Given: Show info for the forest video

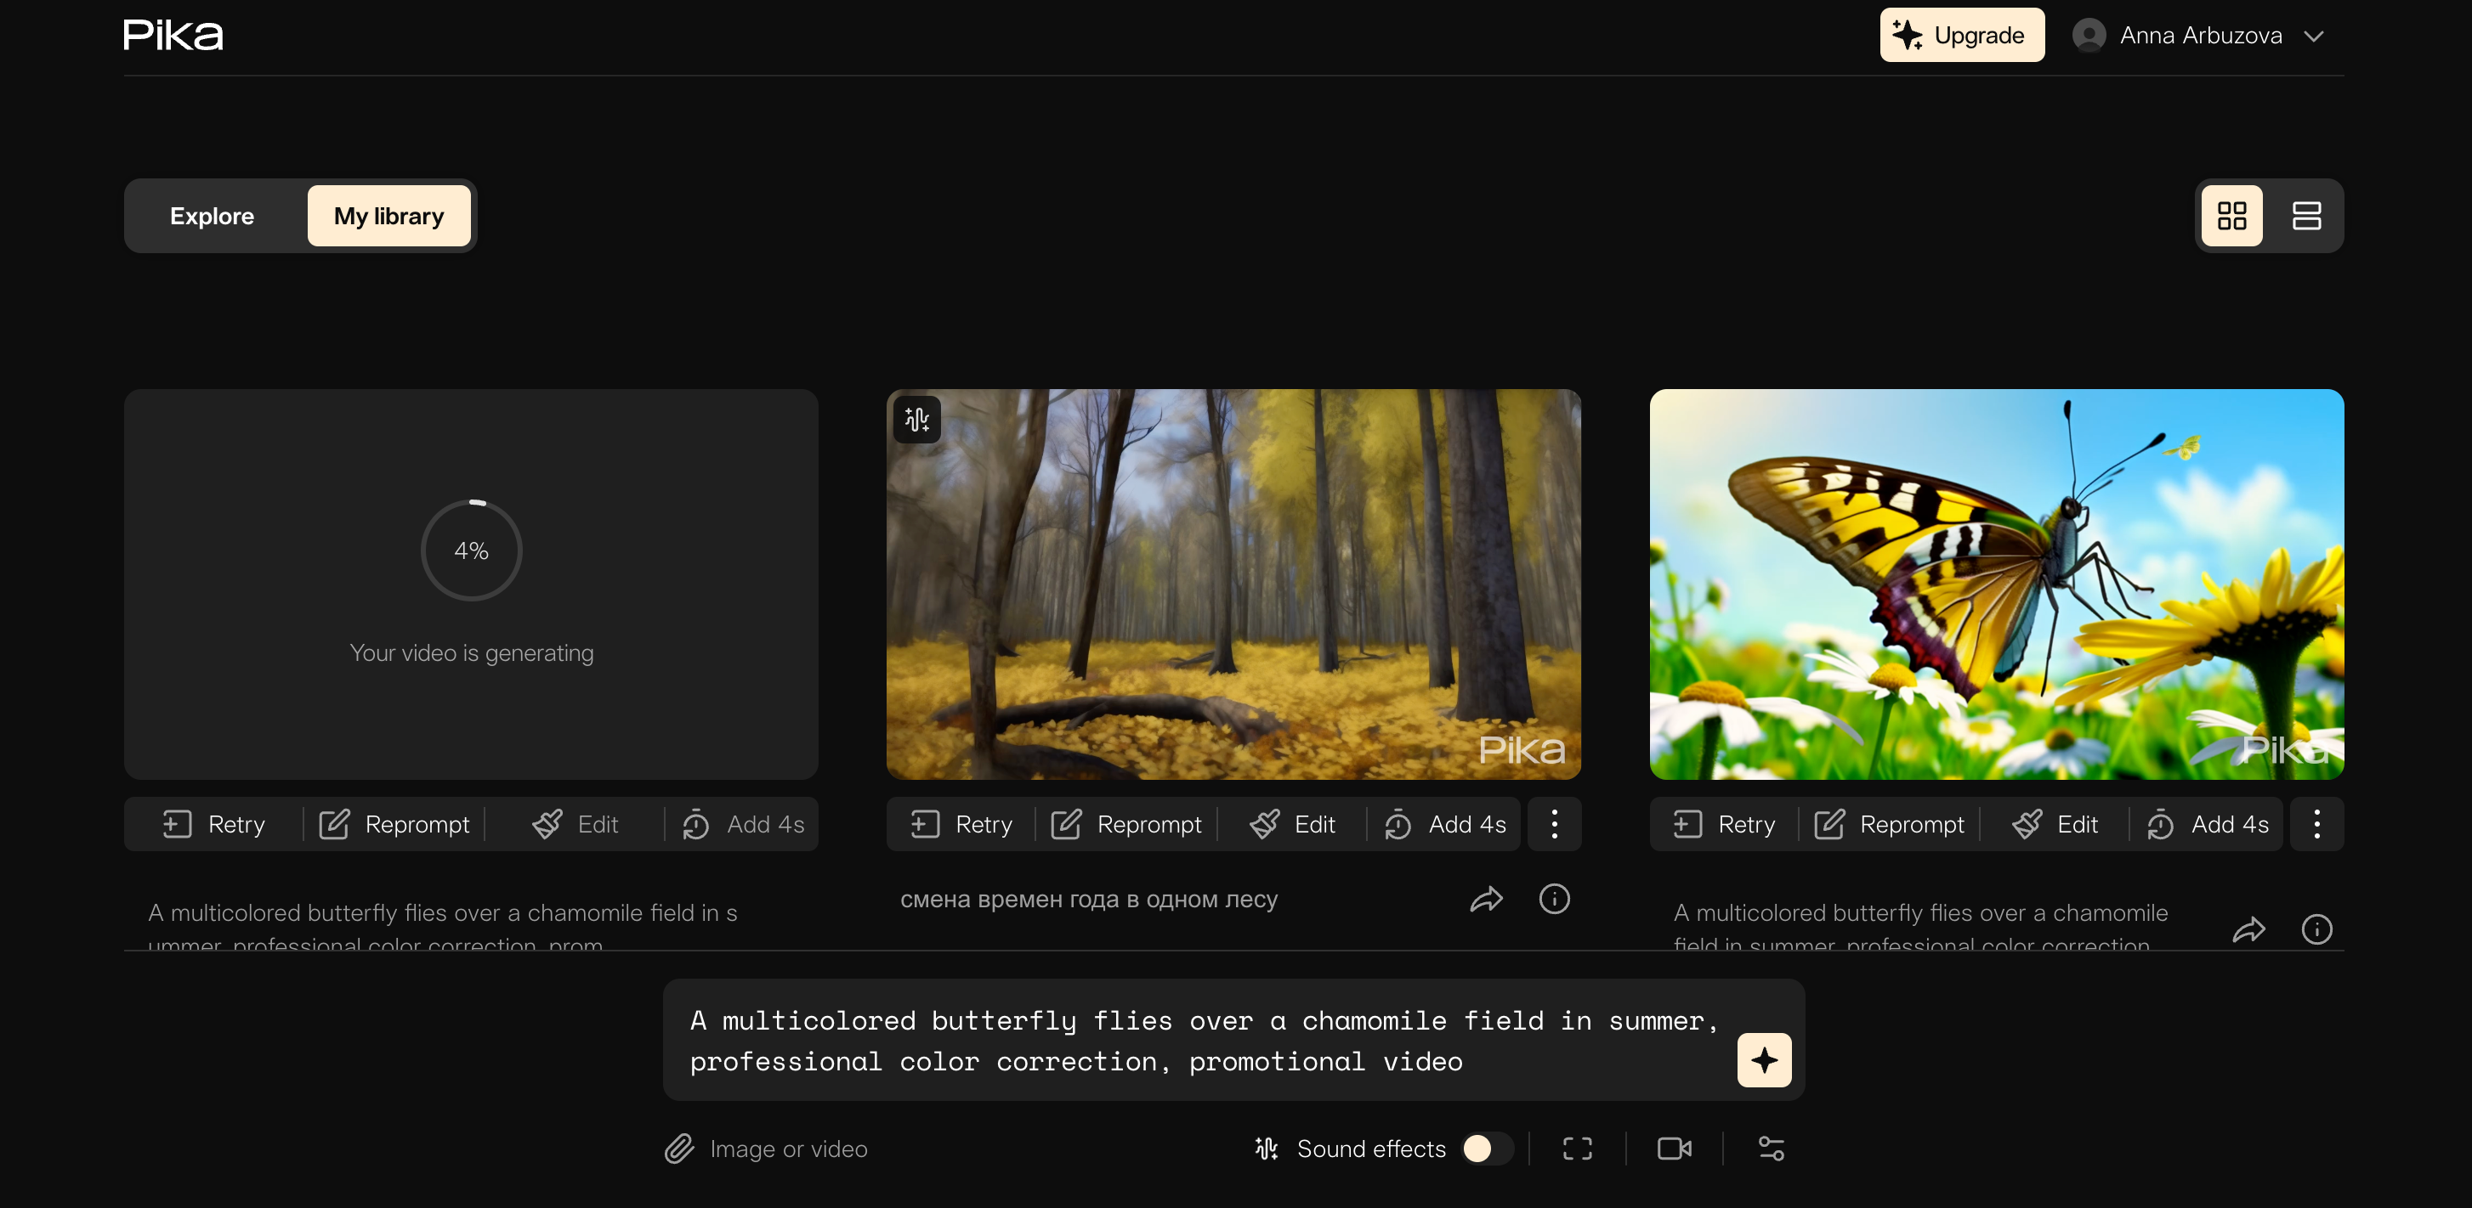Looking at the screenshot, I should tap(1554, 898).
